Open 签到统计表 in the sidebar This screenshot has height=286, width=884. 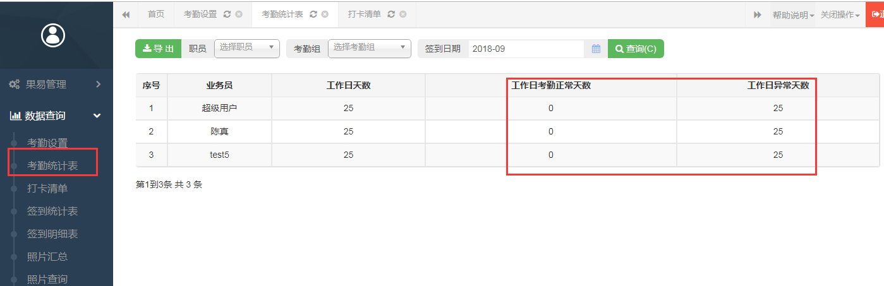52,211
